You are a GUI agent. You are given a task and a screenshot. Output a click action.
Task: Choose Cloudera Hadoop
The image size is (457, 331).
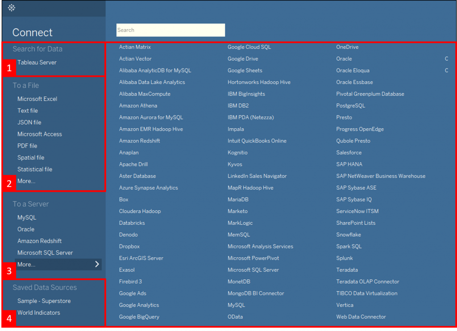click(x=140, y=211)
